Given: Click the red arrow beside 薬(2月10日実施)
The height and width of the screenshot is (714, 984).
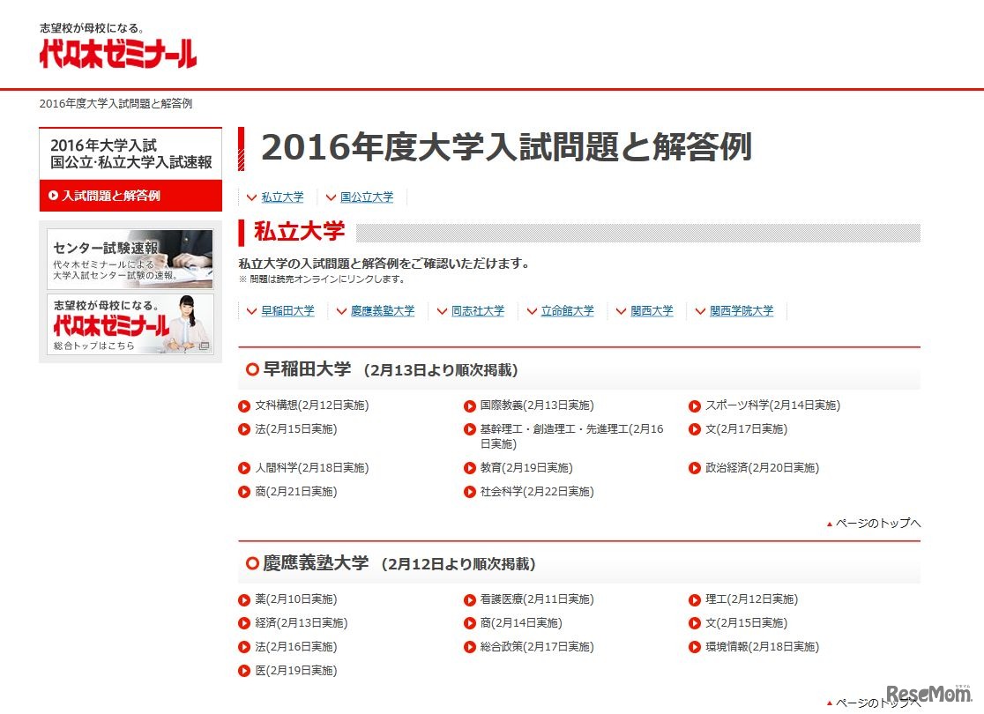Looking at the screenshot, I should 242,599.
